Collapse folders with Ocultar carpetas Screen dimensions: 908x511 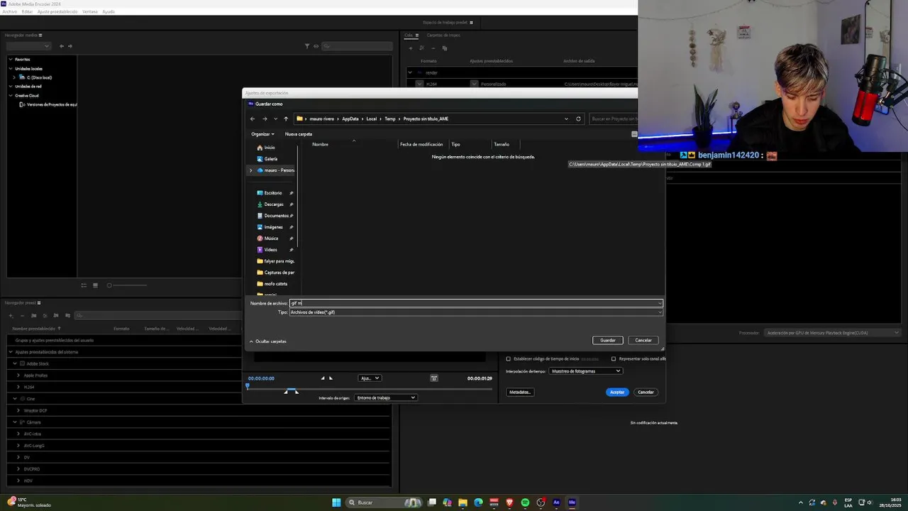[x=267, y=341]
